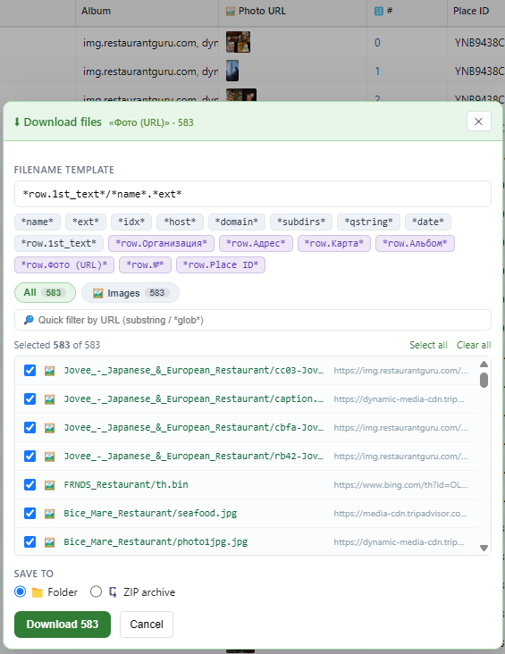Insert the *ext* template token
The image size is (505, 654).
(86, 222)
